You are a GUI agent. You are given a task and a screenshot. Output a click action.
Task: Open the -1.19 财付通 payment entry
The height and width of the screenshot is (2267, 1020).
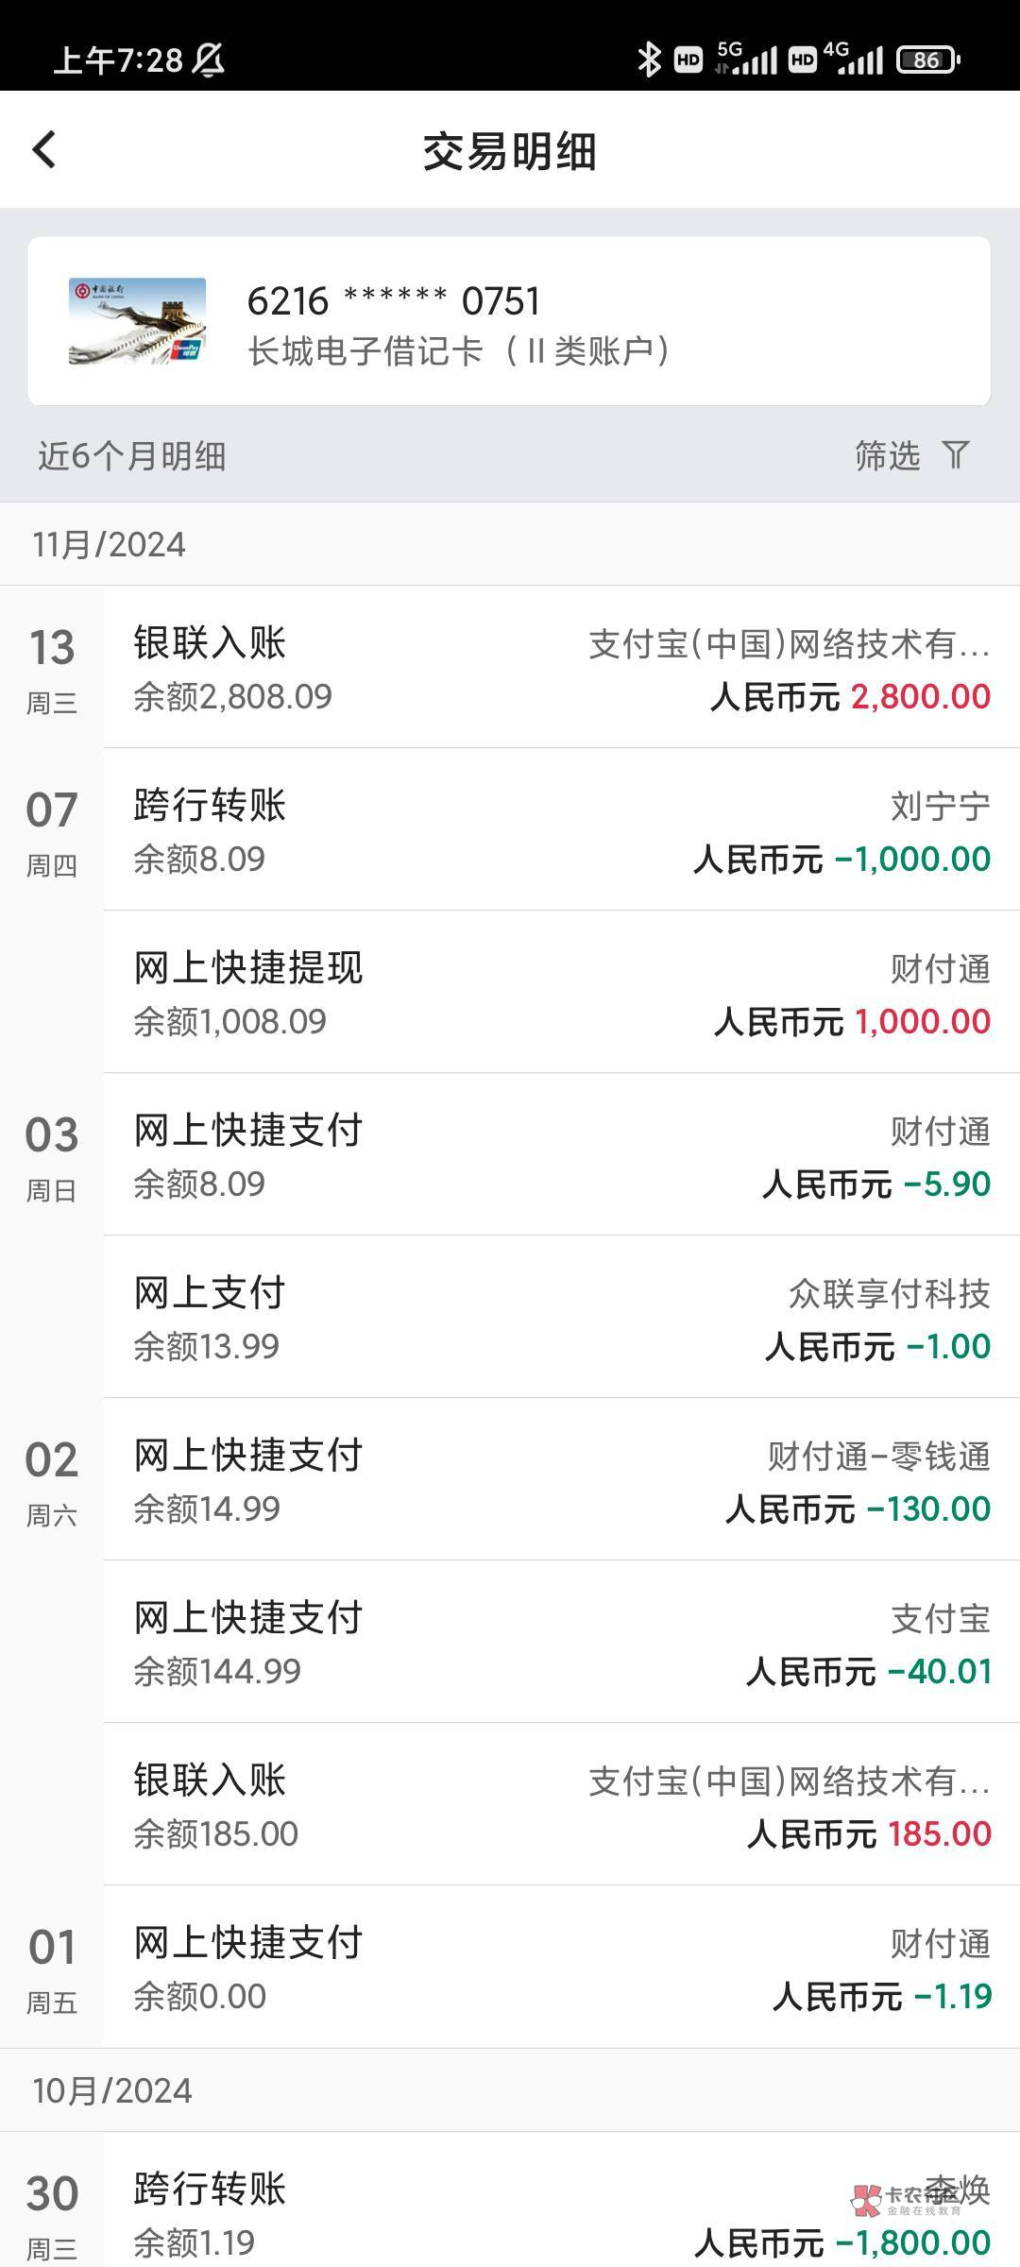561,1968
